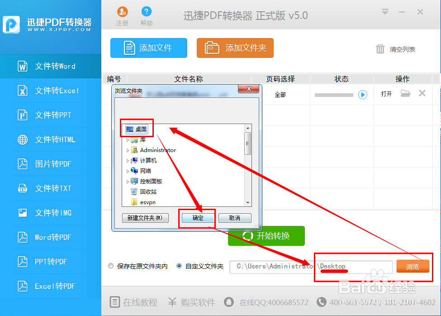Click 浏览 button
441x316 pixels.
tap(413, 266)
